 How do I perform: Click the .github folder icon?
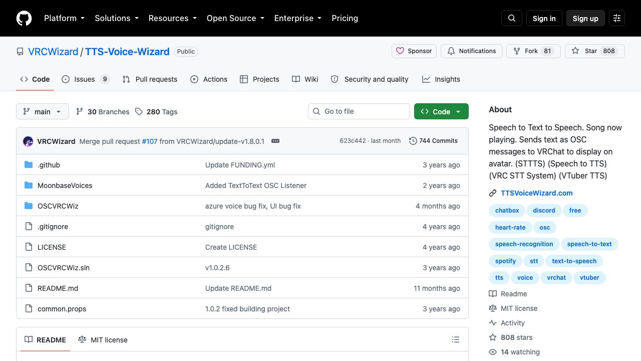29,165
